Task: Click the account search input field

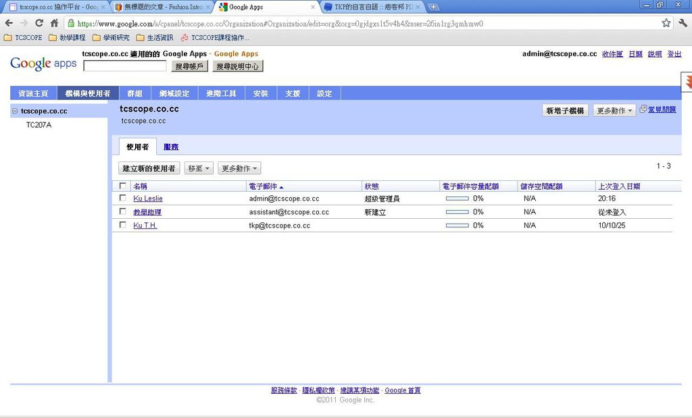Action: pos(125,66)
